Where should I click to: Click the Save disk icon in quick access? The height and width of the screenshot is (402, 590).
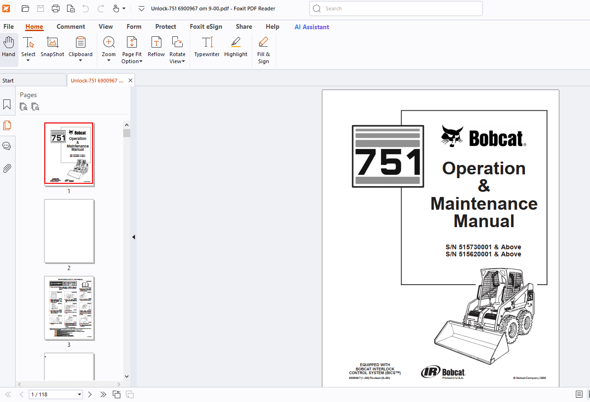[x=41, y=8]
